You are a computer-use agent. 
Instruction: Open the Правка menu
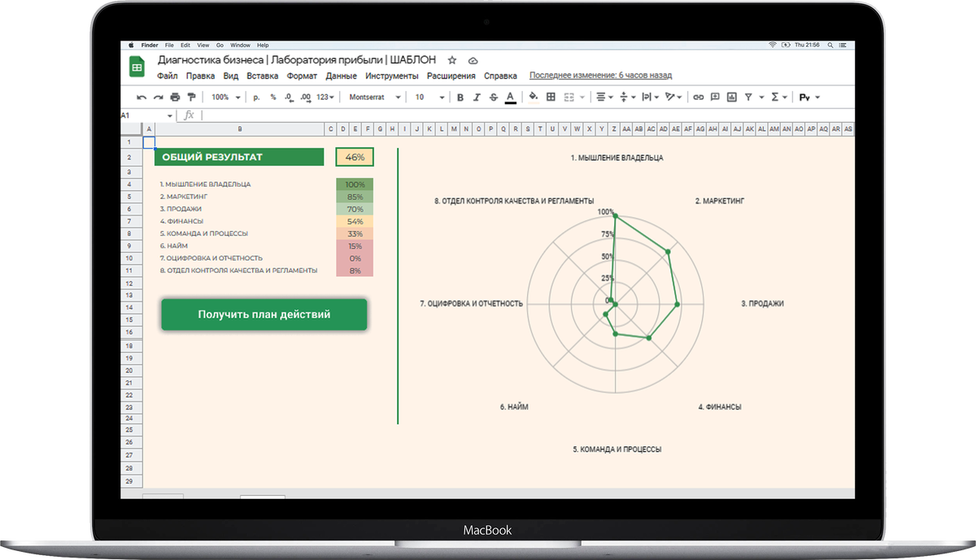click(x=200, y=76)
